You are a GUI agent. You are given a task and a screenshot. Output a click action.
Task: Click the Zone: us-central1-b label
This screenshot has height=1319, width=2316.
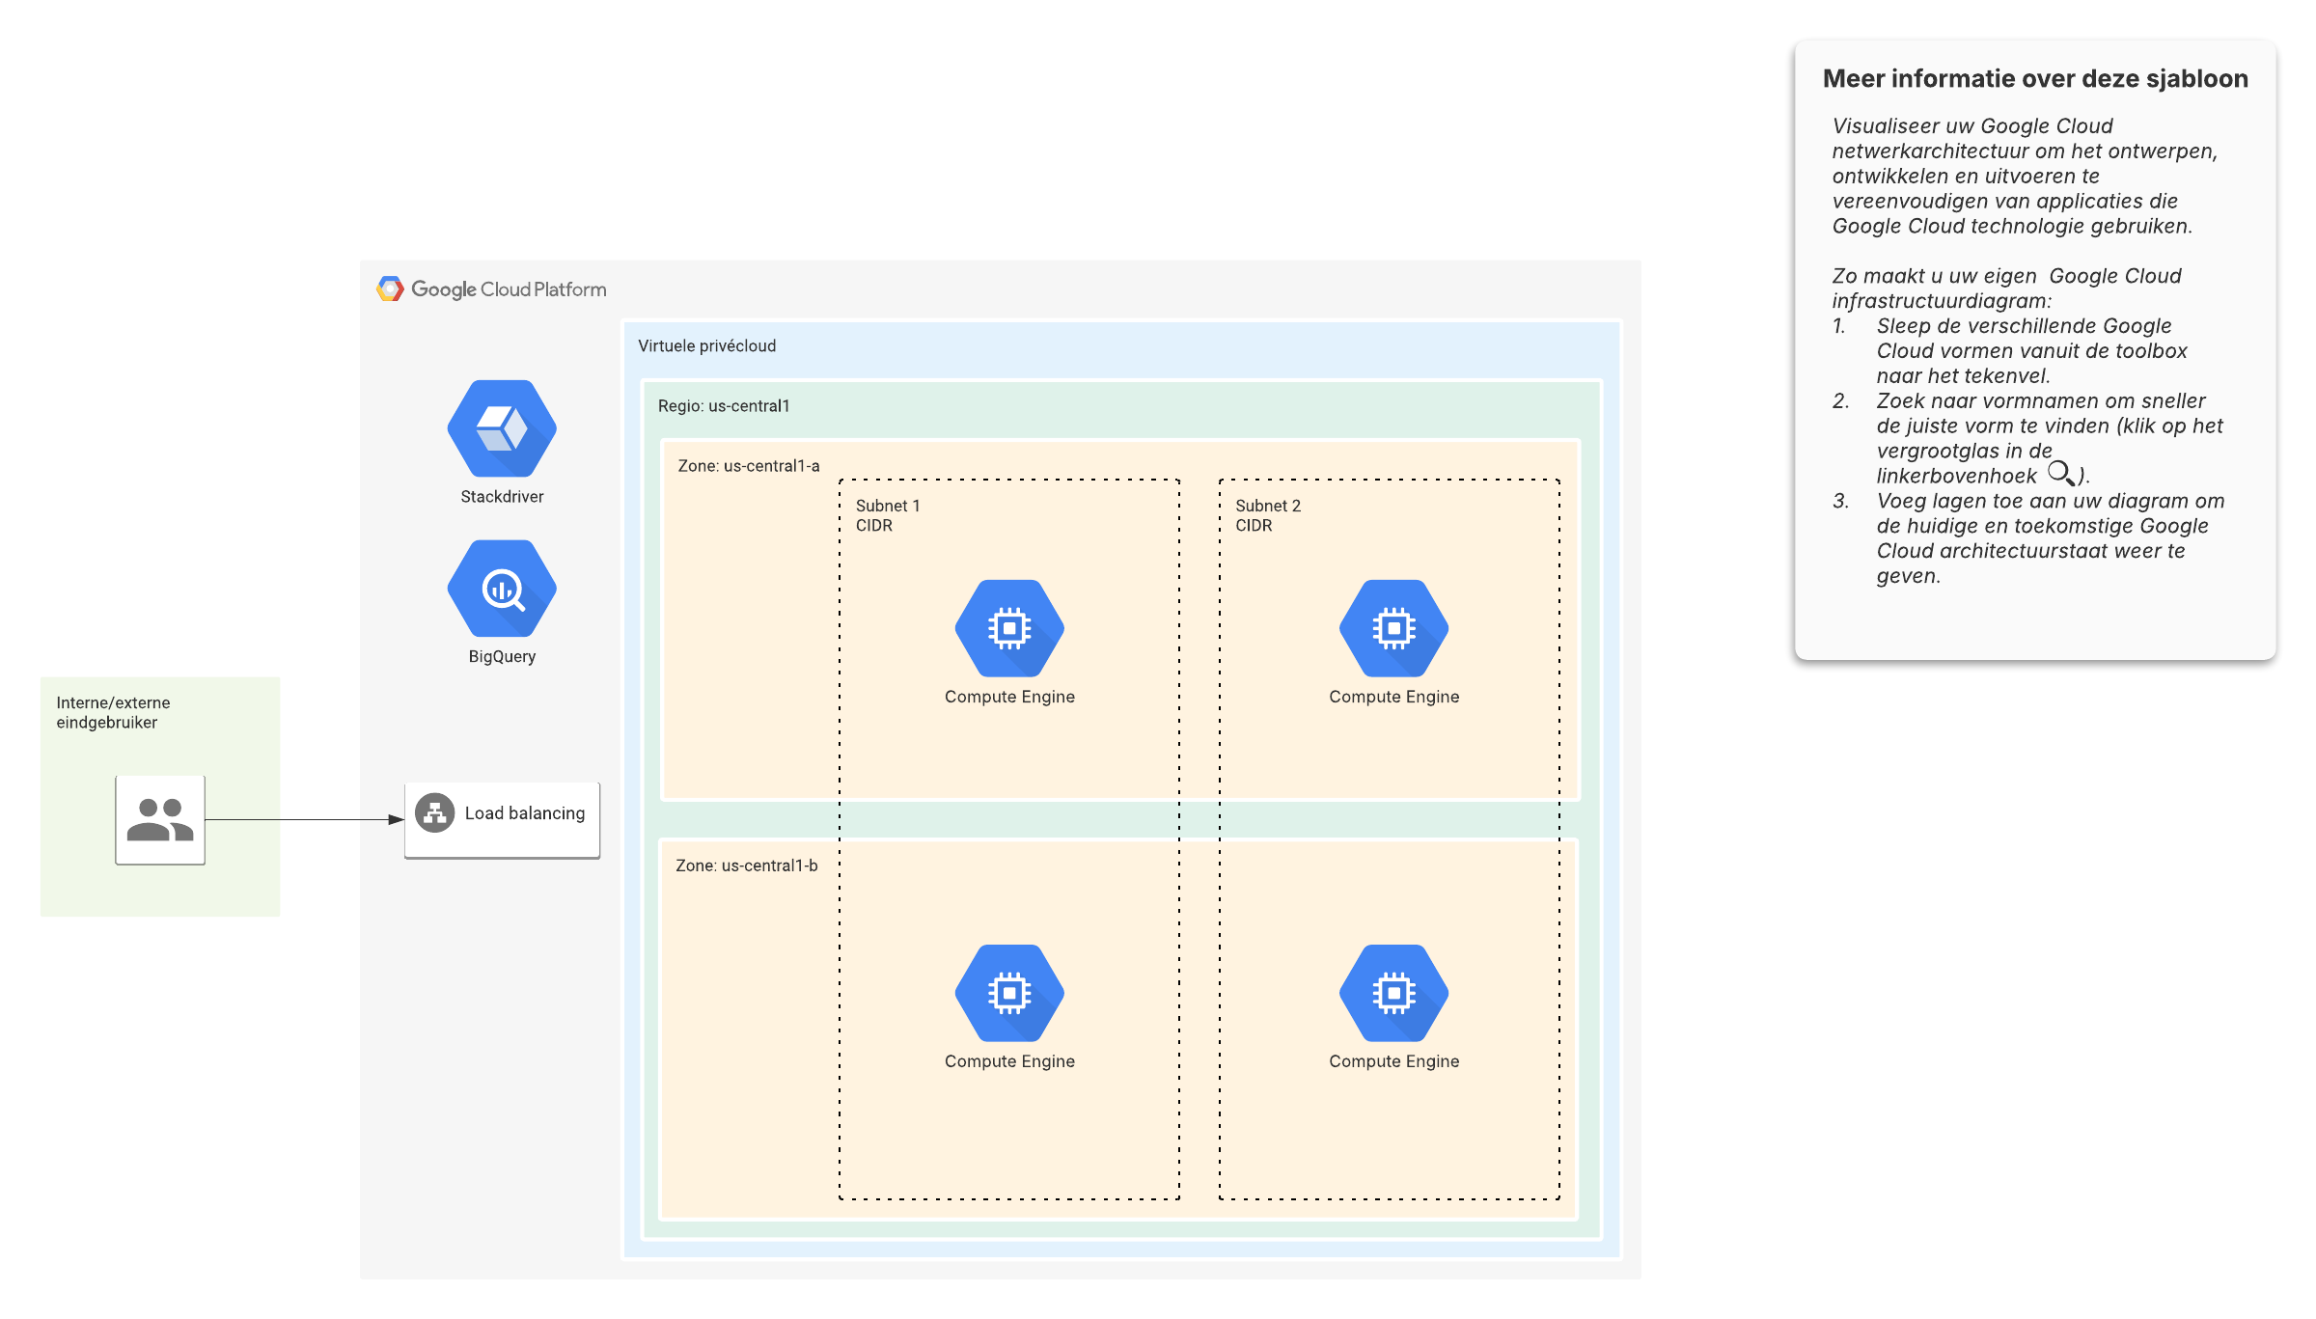[x=747, y=866]
